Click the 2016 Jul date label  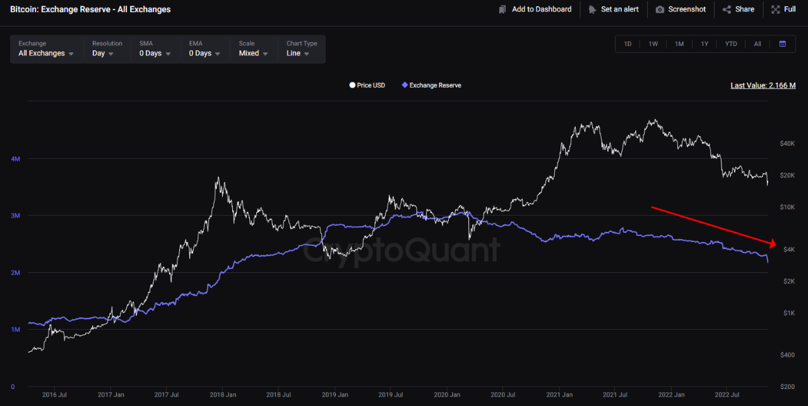[x=54, y=395]
